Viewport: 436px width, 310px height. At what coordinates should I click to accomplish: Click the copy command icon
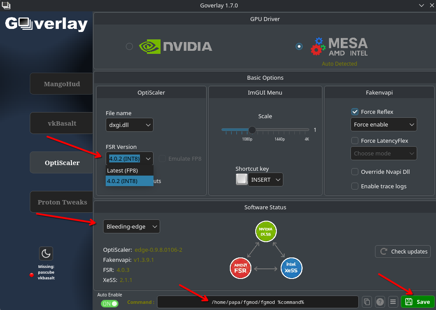pos(367,302)
